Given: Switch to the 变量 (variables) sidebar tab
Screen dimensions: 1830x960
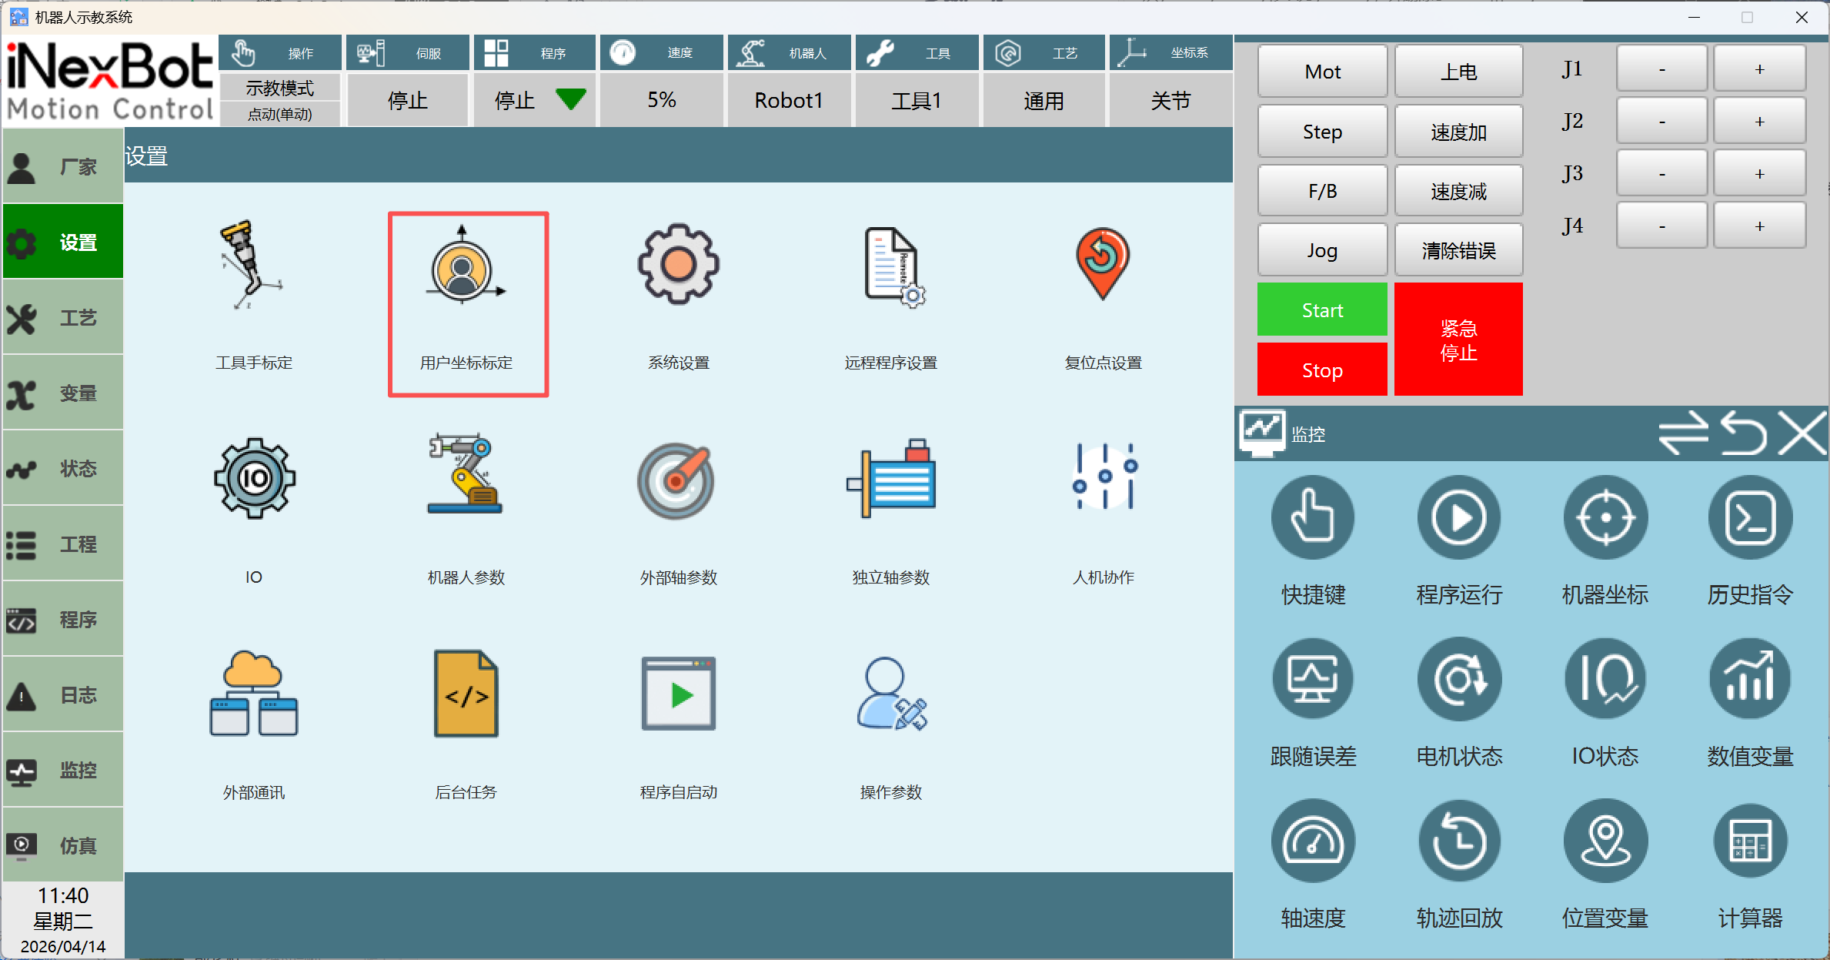Looking at the screenshot, I should tap(63, 393).
